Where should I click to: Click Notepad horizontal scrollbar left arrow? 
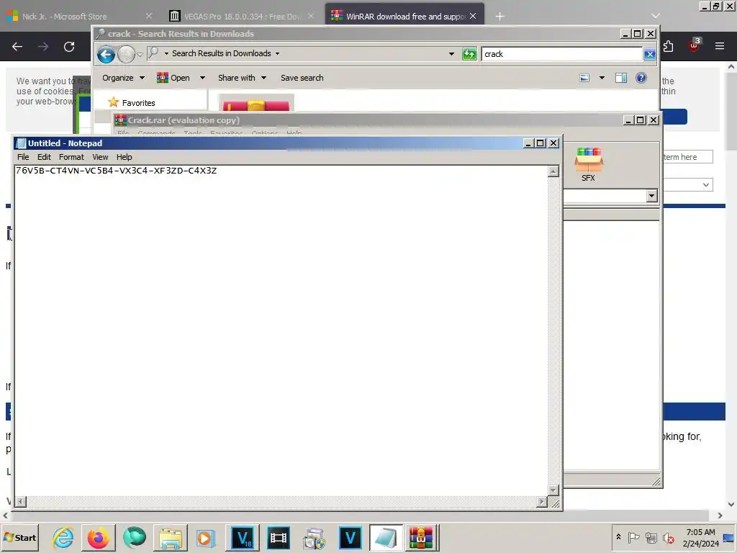pos(20,502)
